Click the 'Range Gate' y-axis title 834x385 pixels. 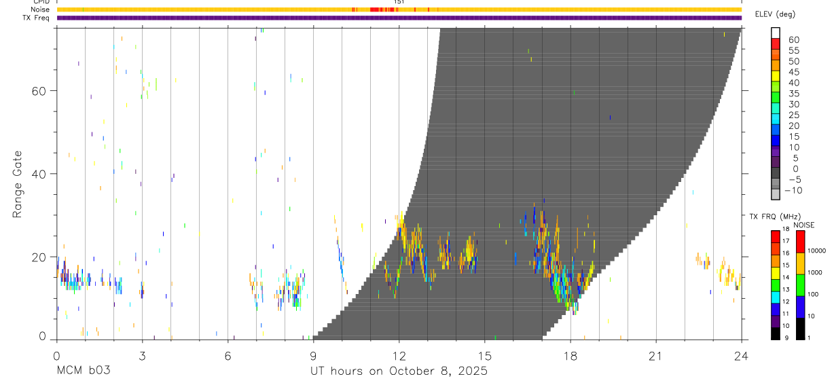pos(18,184)
